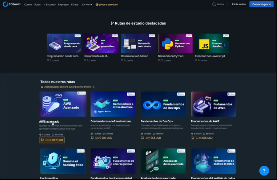
Task: Go to Empresas in navigation
Action: (x=63, y=5)
